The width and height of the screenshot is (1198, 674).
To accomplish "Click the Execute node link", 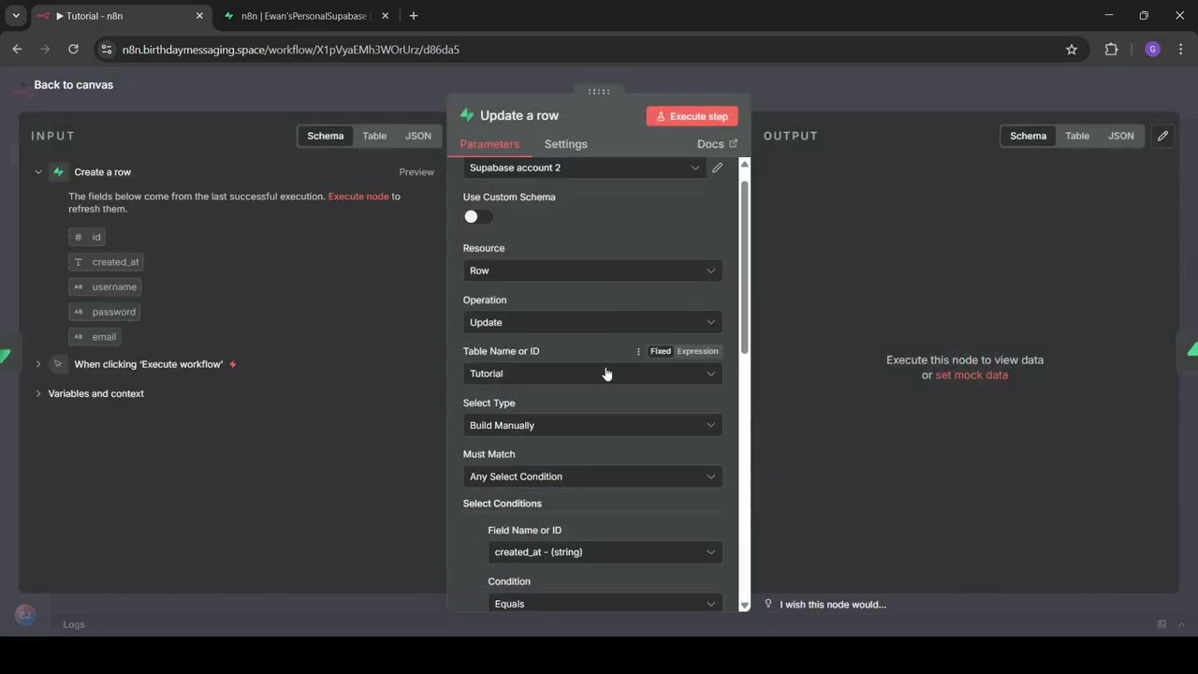I will click(358, 197).
